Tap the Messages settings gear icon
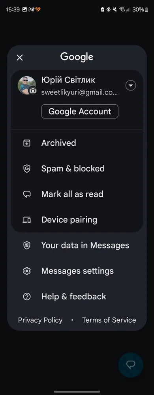This screenshot has width=154, height=395. (x=27, y=271)
